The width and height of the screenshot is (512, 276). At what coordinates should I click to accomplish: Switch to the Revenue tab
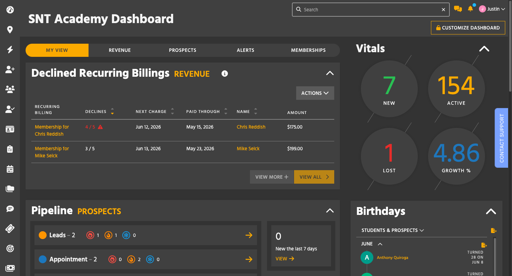click(x=120, y=50)
